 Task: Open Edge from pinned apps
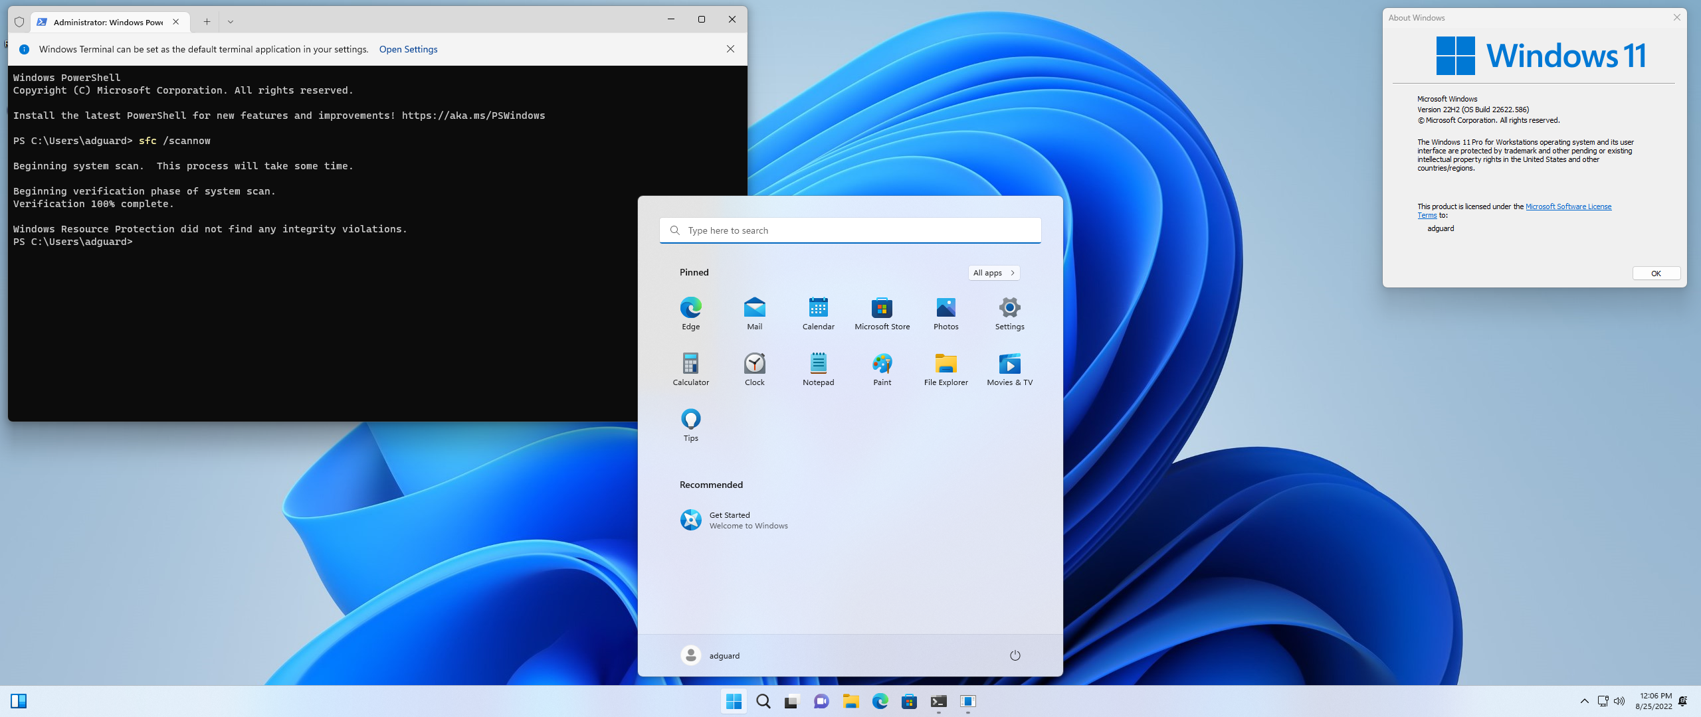(x=690, y=313)
